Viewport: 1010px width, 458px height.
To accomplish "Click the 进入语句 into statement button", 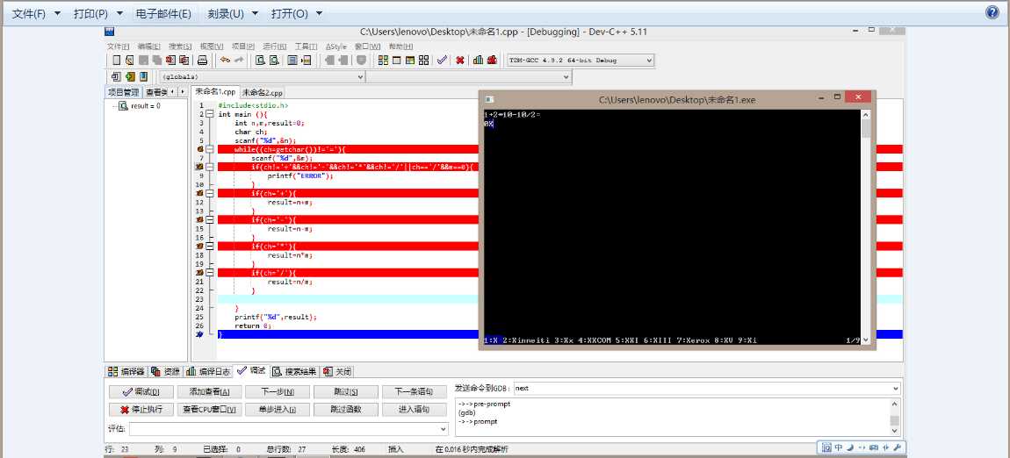I will tap(414, 409).
